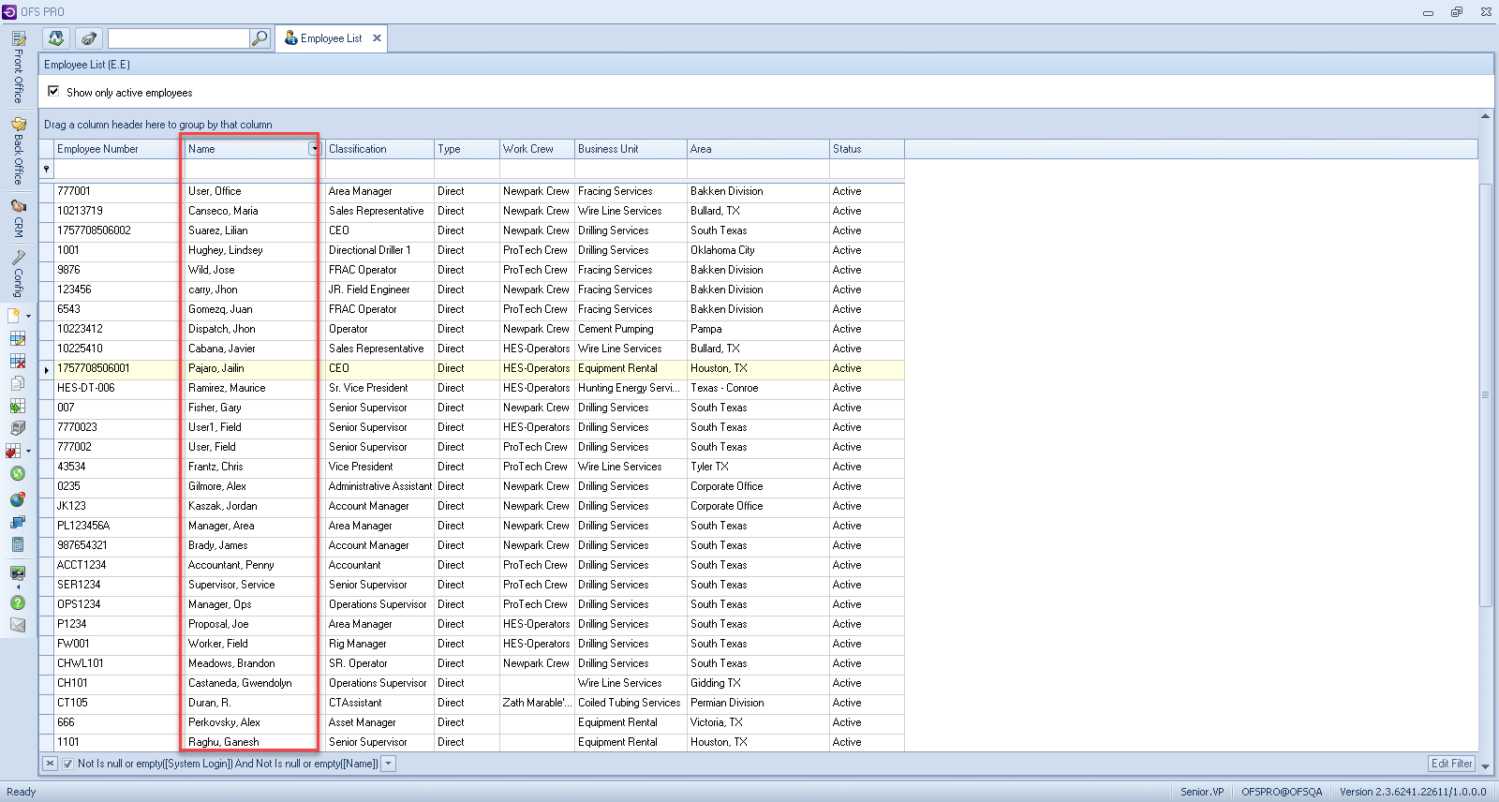
Task: Click the edit grid sidebar icon
Action: [x=18, y=338]
